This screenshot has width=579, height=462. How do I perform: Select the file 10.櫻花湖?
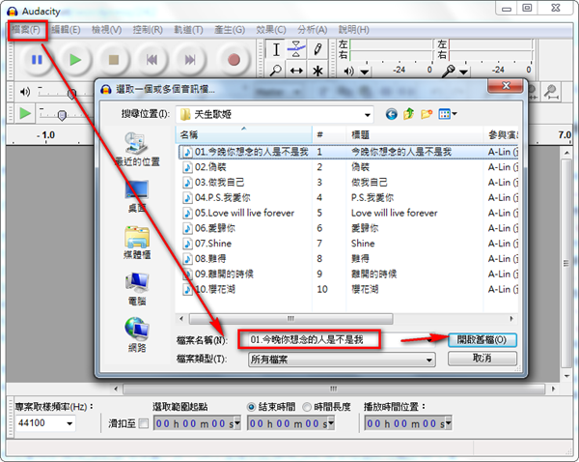click(x=209, y=289)
